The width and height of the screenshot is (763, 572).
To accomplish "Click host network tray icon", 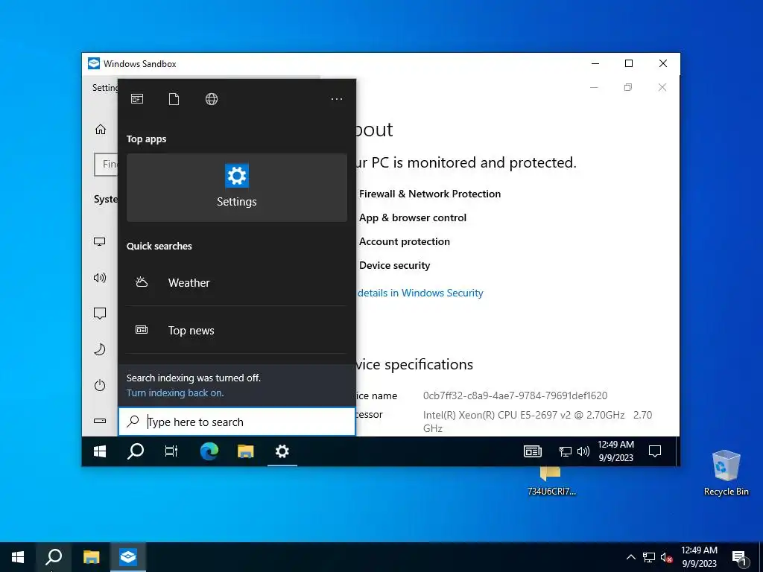I will (x=649, y=557).
